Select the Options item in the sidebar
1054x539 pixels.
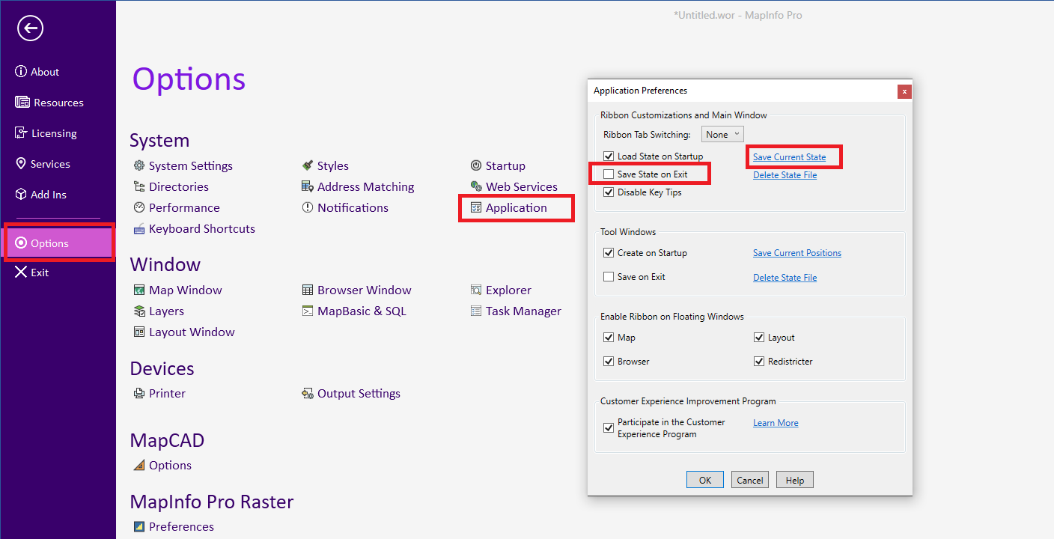click(58, 243)
